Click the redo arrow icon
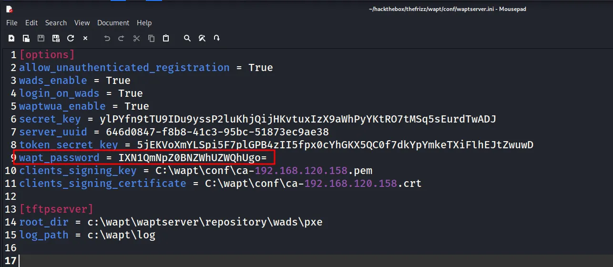The image size is (613, 267). 122,38
